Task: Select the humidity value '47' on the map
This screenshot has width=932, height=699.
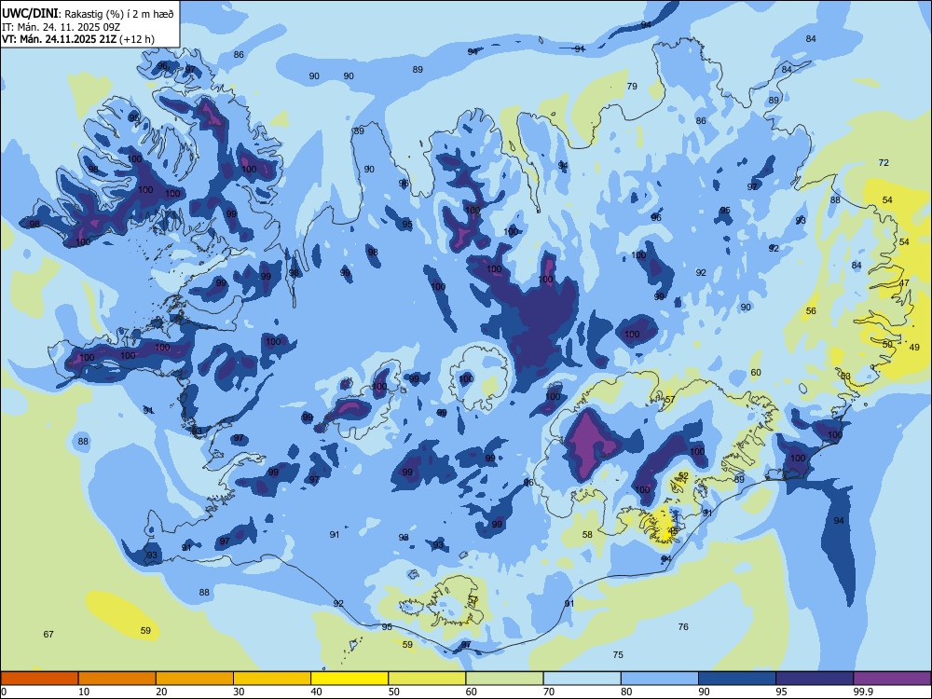Action: pyautogui.click(x=904, y=283)
